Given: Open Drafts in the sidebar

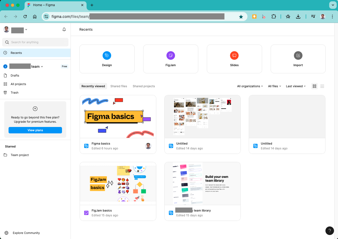Looking at the screenshot, I should (35, 75).
